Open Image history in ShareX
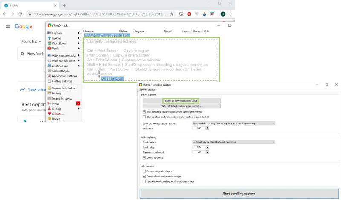The image size is (341, 200). [x=61, y=98]
